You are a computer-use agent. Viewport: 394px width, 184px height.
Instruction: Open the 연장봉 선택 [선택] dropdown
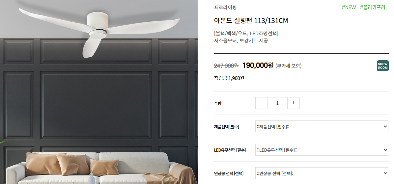[x=322, y=173]
